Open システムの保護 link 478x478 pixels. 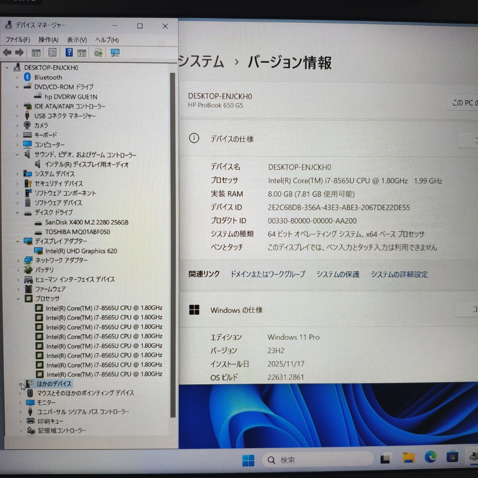pyautogui.click(x=338, y=274)
